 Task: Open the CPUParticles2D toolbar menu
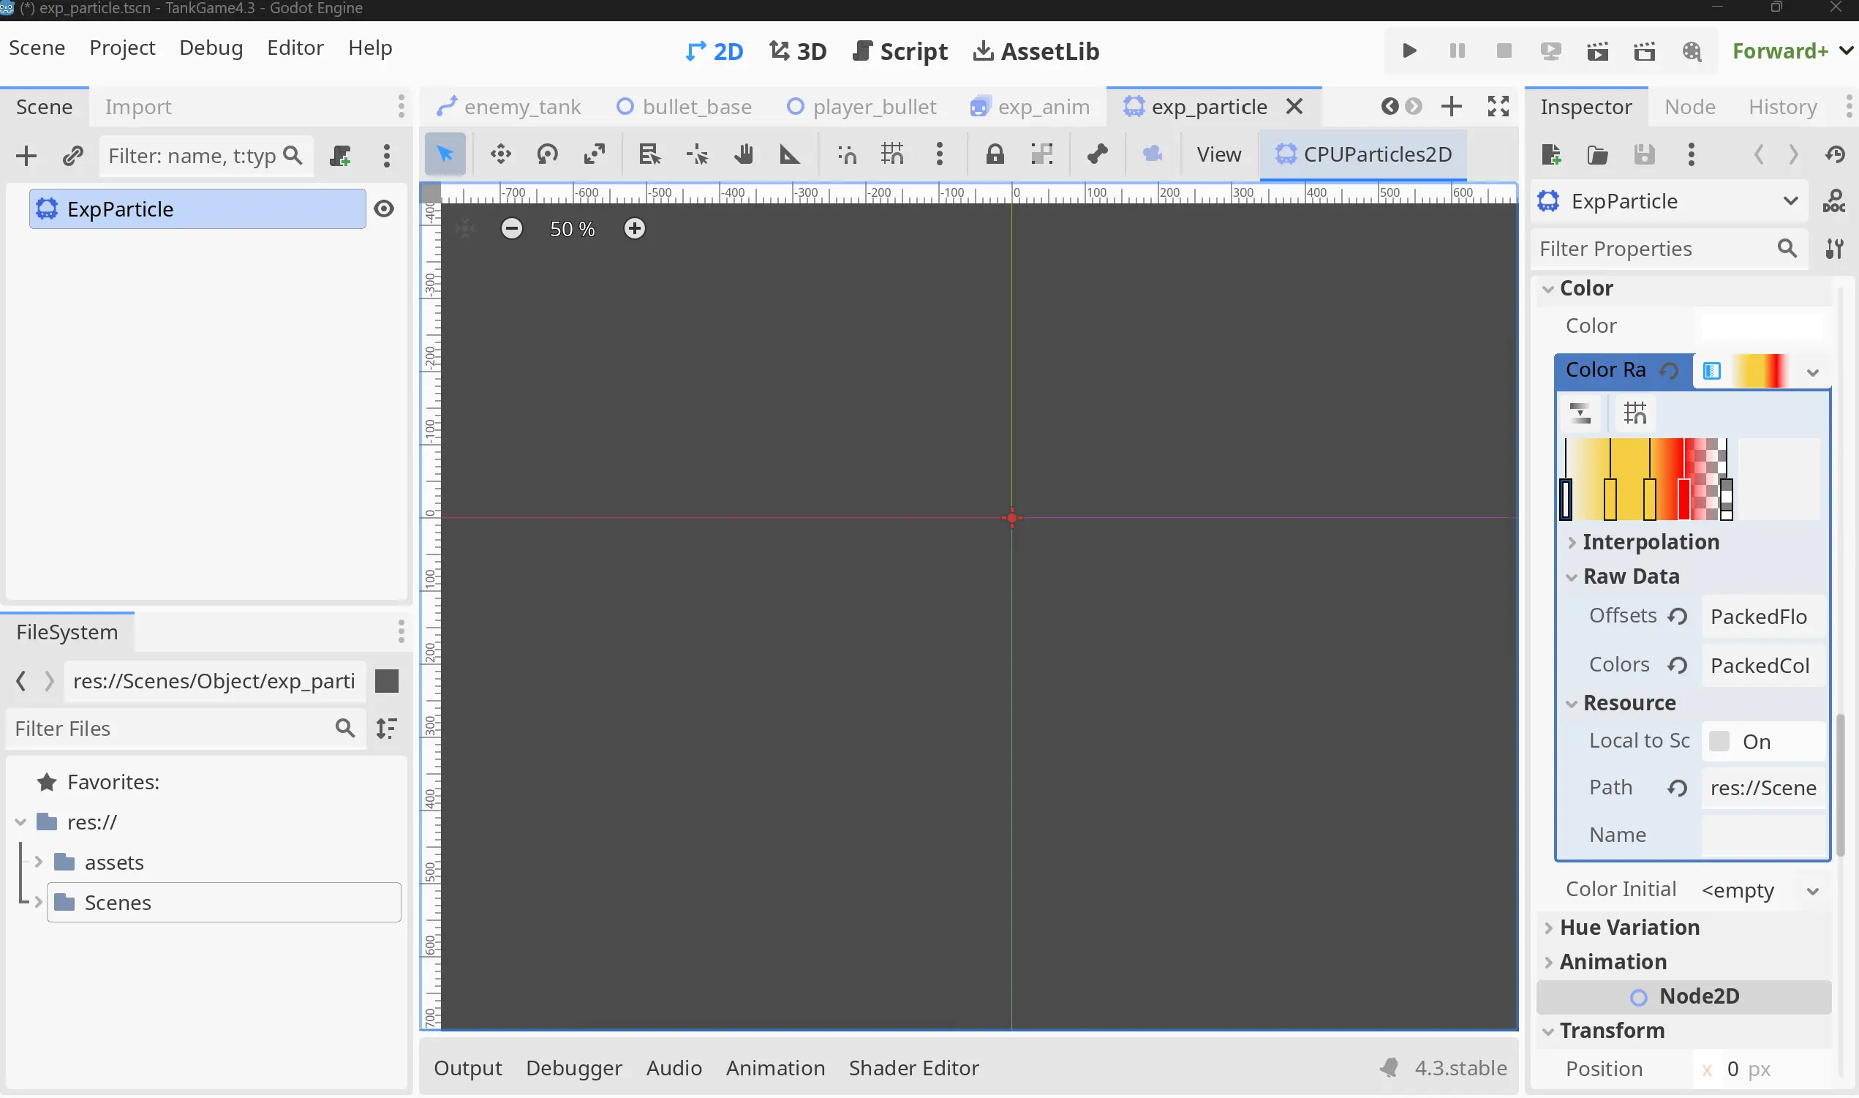(1363, 154)
